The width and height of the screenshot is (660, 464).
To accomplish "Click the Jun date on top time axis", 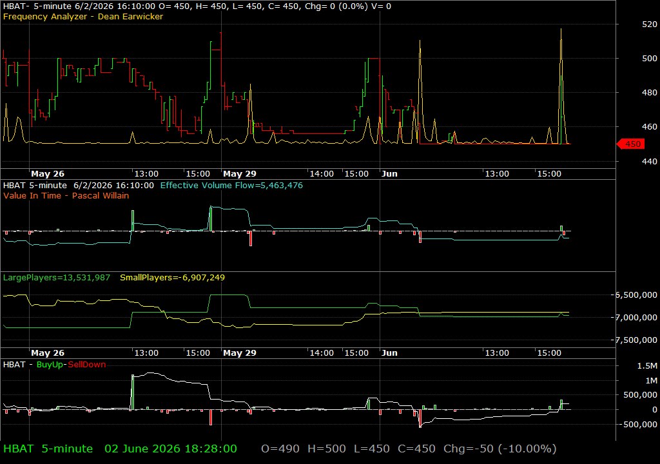I will (x=389, y=173).
